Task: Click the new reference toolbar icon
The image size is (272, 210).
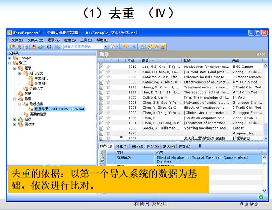Action: click(13, 47)
